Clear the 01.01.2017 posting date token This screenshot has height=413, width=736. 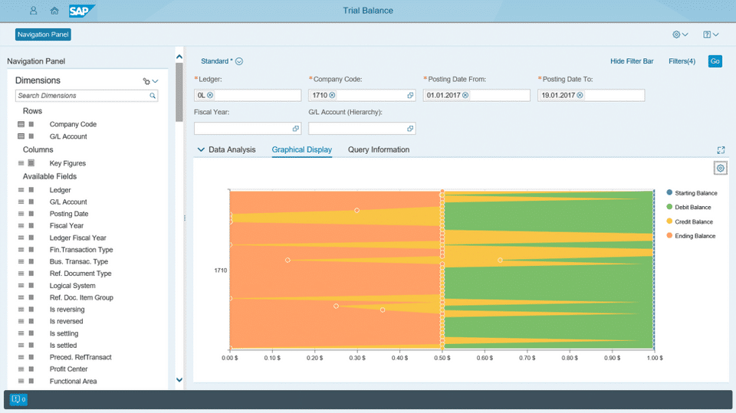point(465,95)
